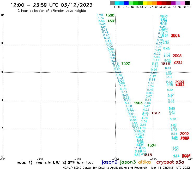Click the wave height value '6.89'
The image size is (193, 170).
113,55
